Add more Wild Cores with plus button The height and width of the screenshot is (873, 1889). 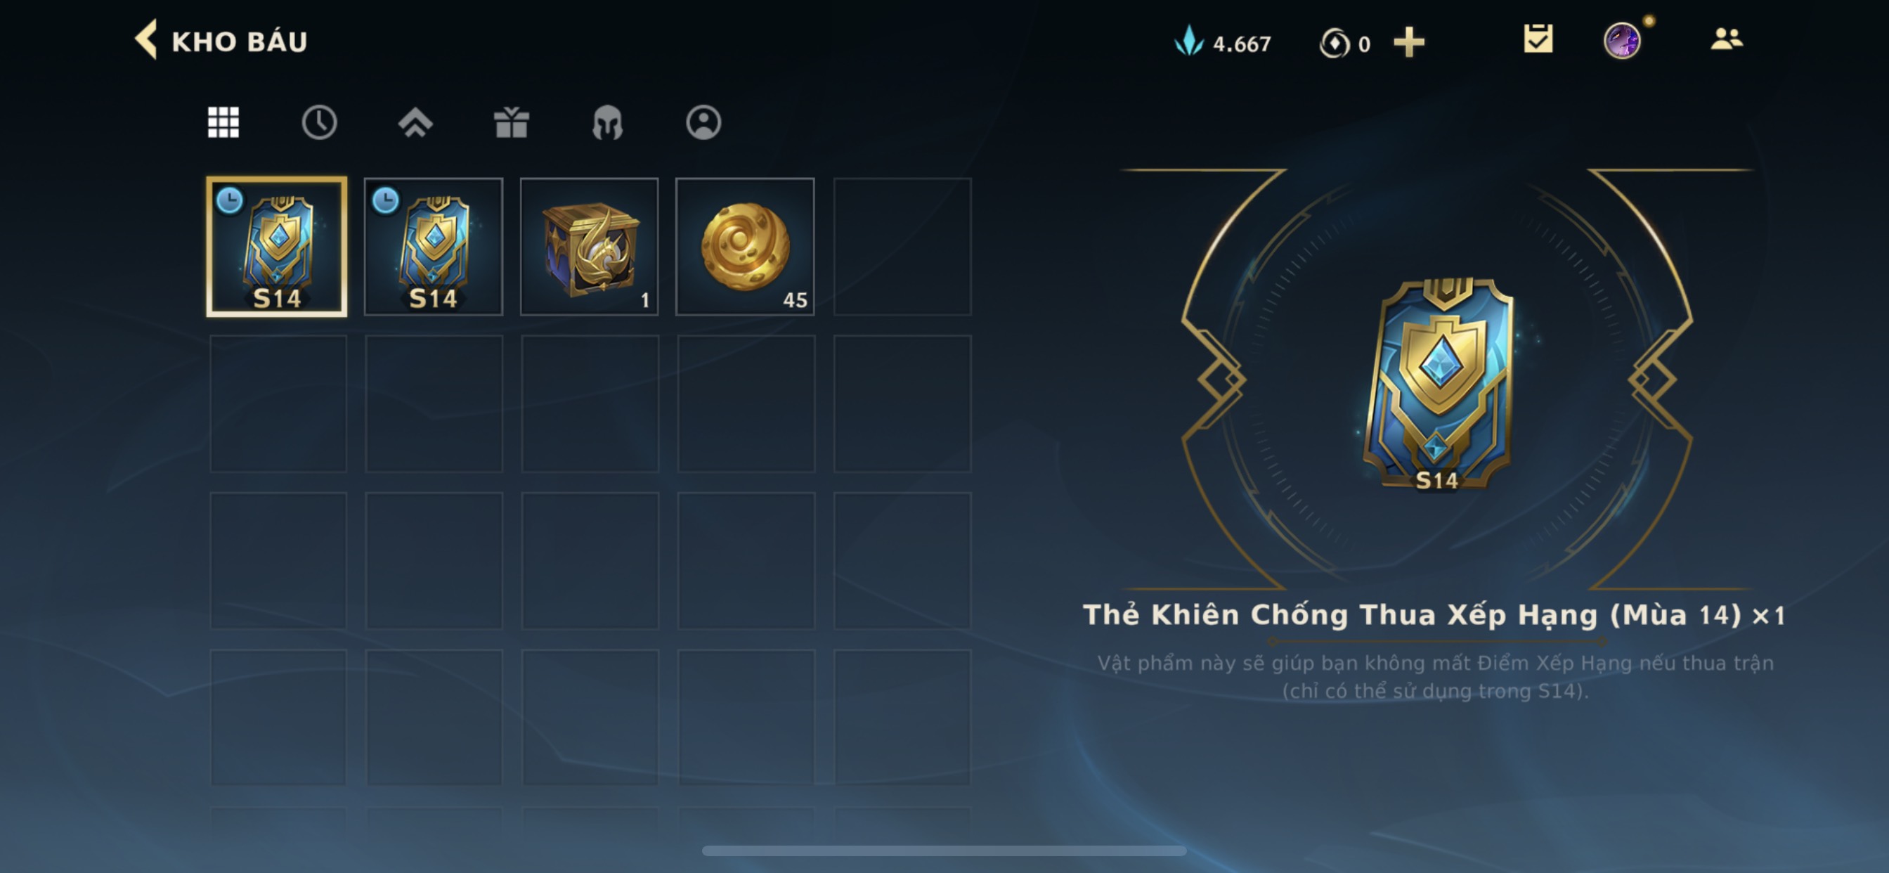[1409, 43]
